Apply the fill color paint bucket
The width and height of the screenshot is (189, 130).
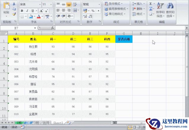[x=31, y=16]
